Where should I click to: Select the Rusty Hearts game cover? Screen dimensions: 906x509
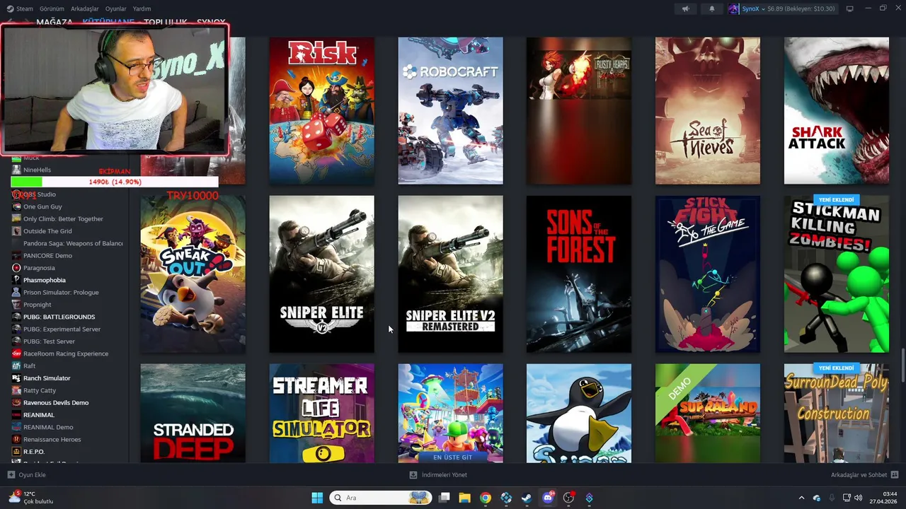pyautogui.click(x=579, y=111)
